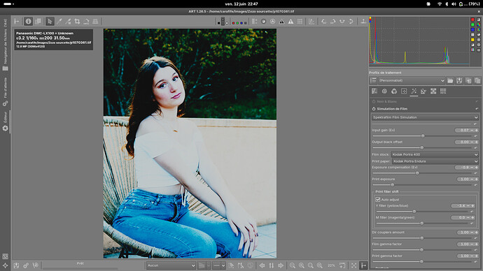This screenshot has height=271, width=483.
Task: Increase Film gamma factor value
Action: coord(477,244)
